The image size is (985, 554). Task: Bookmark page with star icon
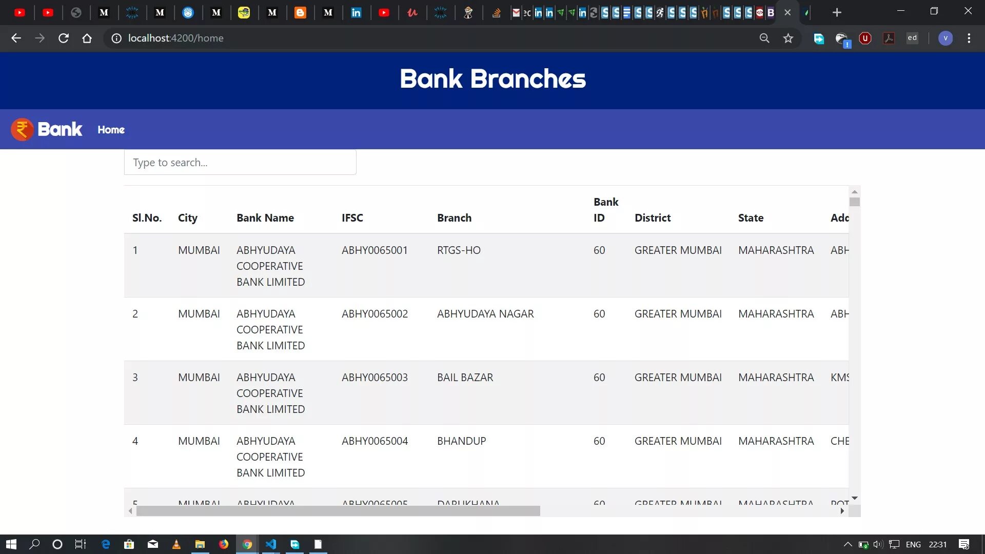[788, 38]
